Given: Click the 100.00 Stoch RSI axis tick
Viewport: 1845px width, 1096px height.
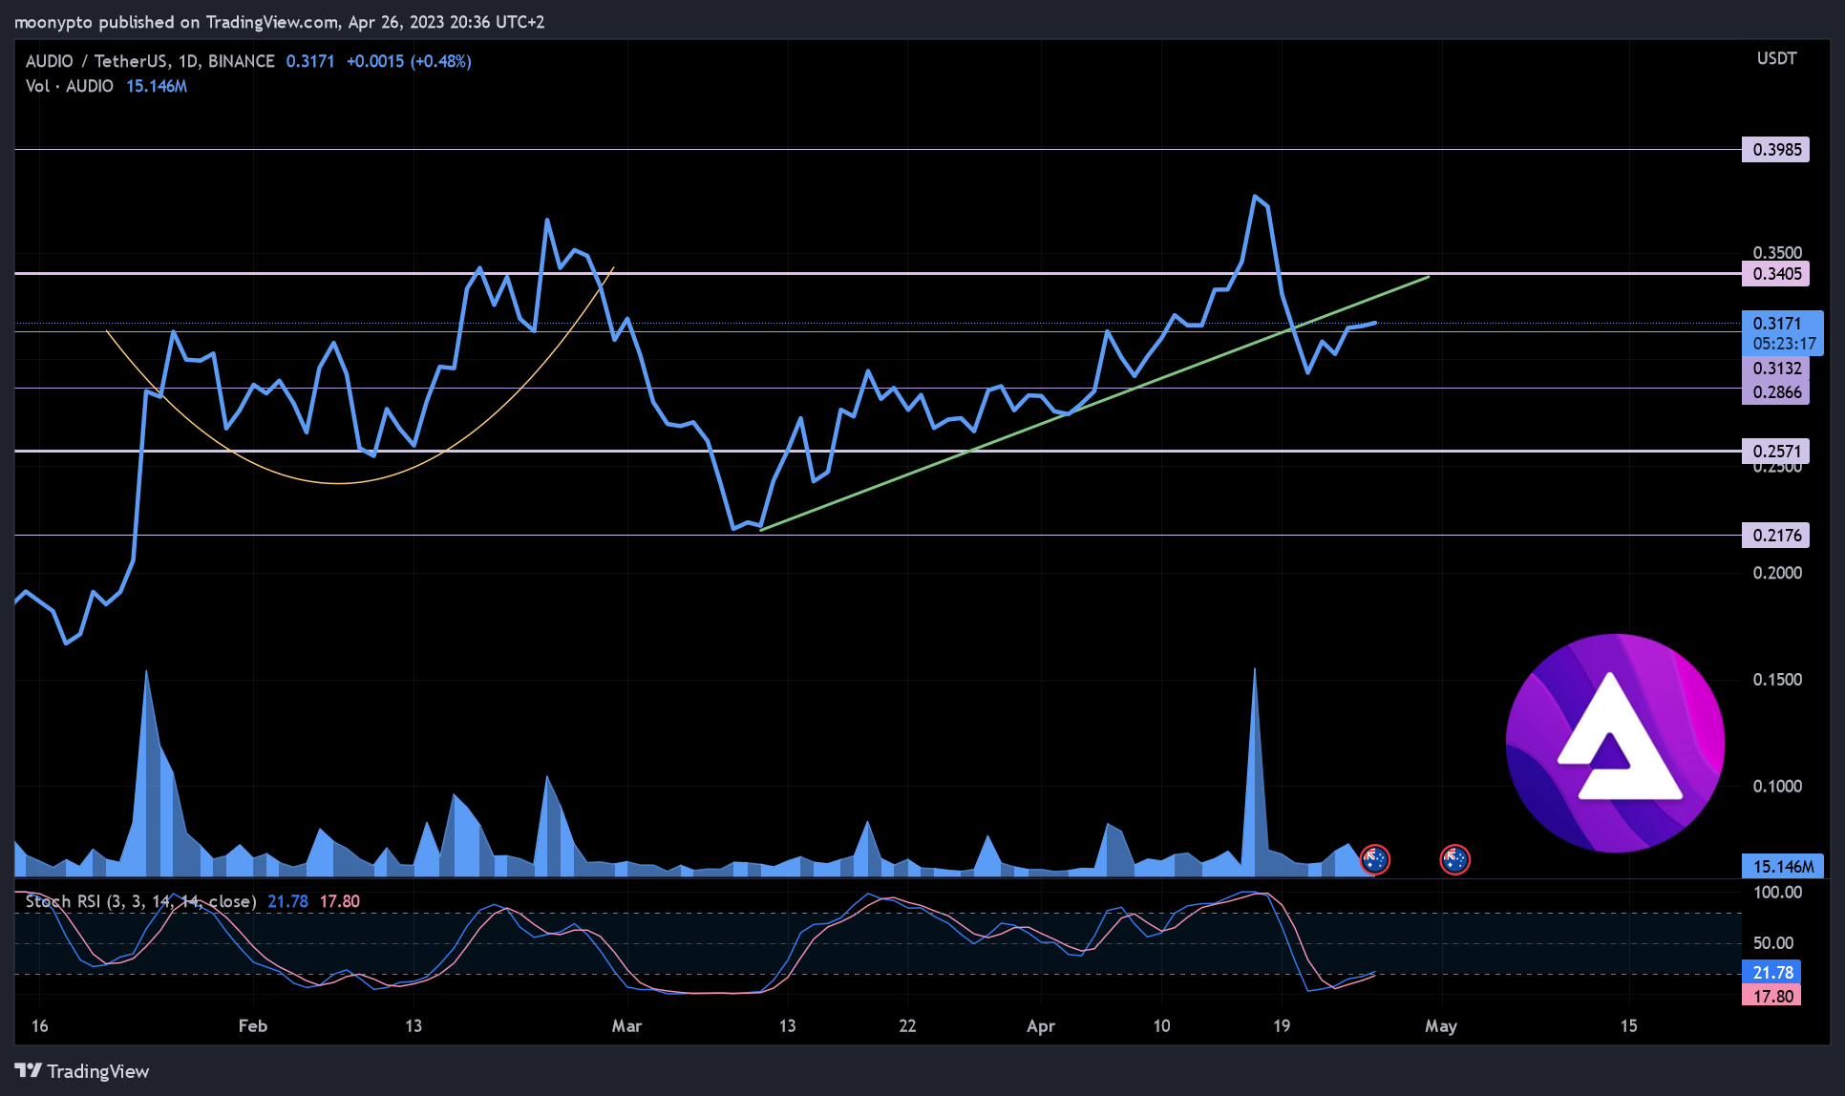Looking at the screenshot, I should [x=1777, y=893].
